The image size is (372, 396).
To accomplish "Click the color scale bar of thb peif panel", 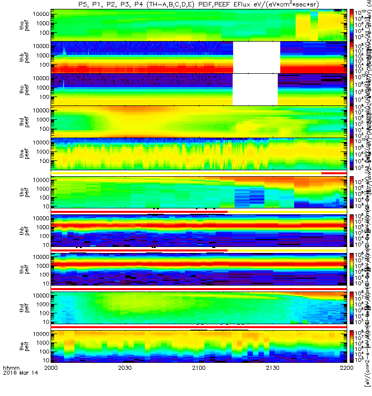I will [352, 231].
